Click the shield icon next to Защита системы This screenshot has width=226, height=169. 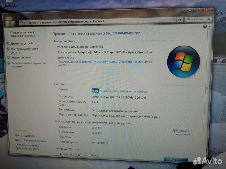8,58
